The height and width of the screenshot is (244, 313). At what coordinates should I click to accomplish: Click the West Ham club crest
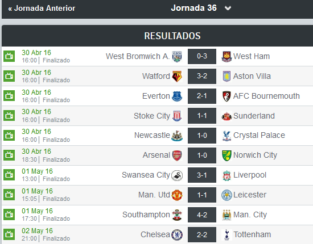[x=226, y=57]
